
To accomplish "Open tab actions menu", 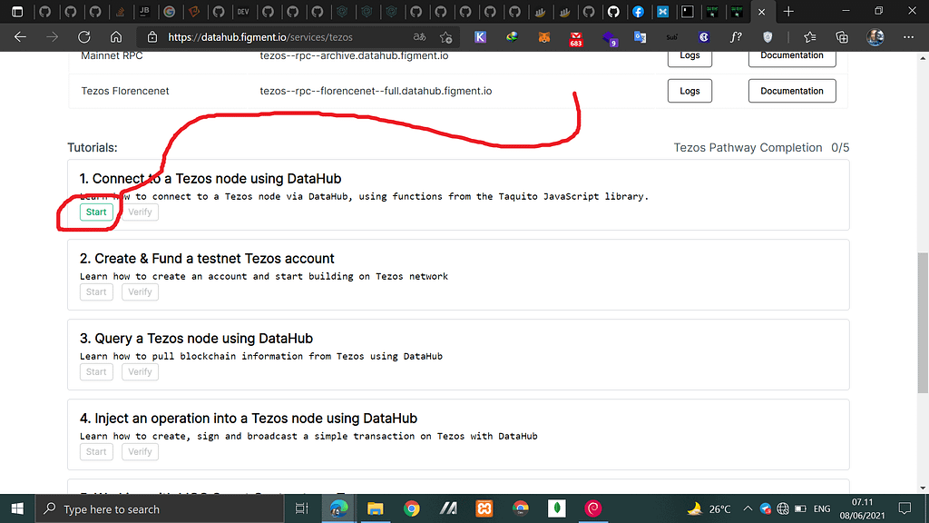I will [x=17, y=11].
